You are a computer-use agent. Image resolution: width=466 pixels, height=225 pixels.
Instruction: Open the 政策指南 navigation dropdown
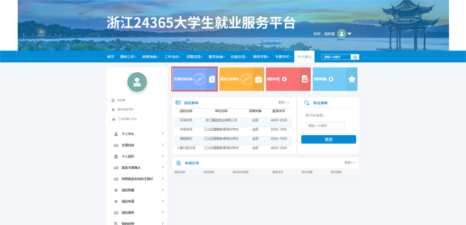(x=151, y=57)
